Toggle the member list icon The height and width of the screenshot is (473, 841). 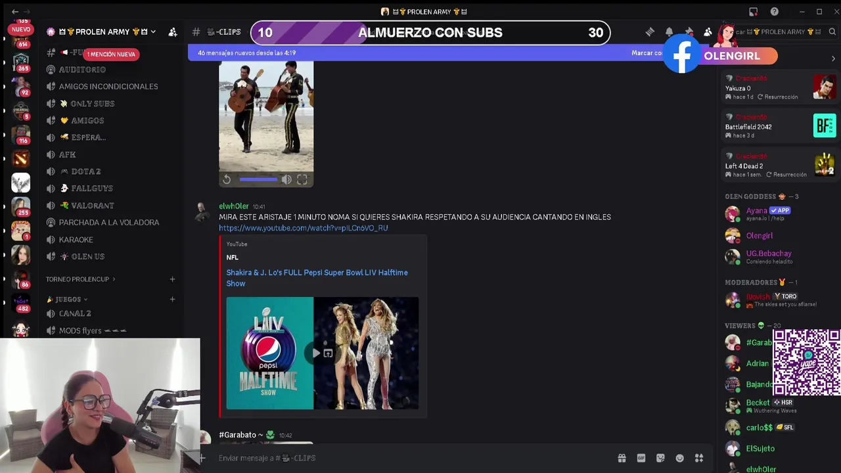pos(708,32)
